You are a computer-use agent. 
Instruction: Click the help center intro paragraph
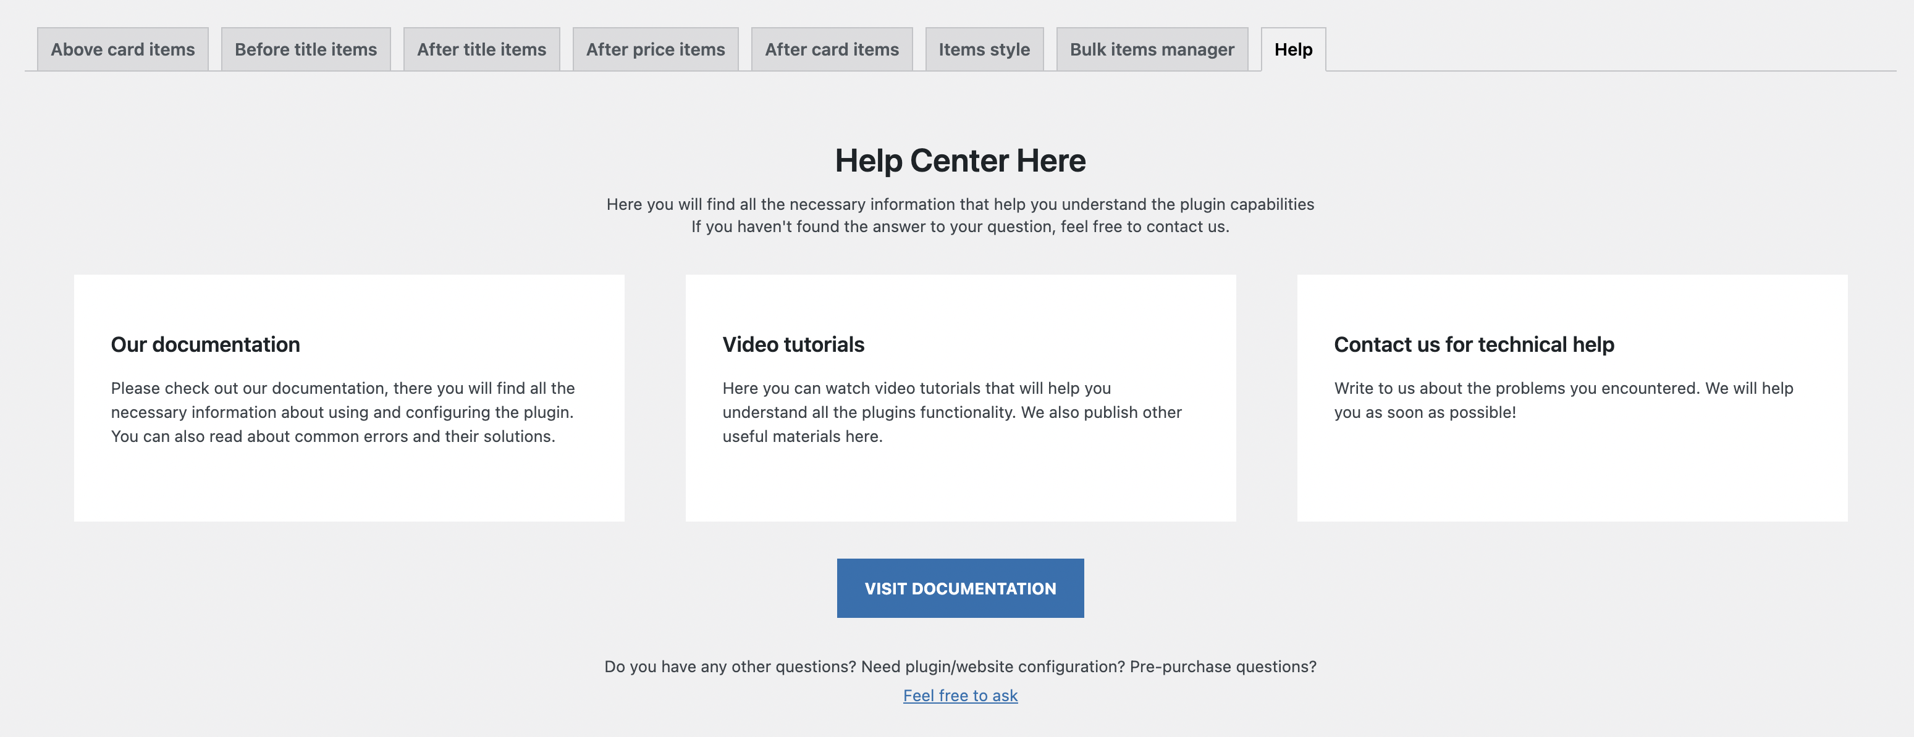(960, 204)
